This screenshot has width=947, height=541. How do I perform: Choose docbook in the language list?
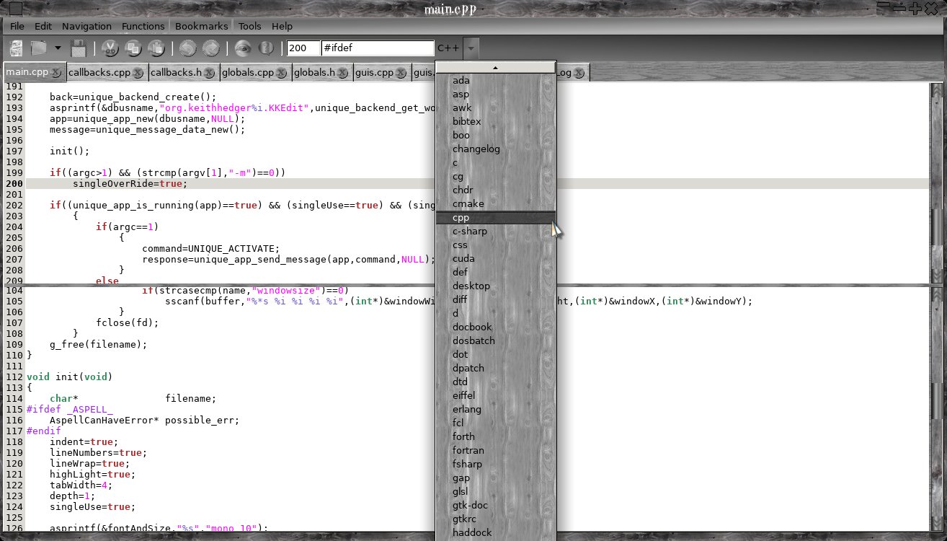click(495, 327)
